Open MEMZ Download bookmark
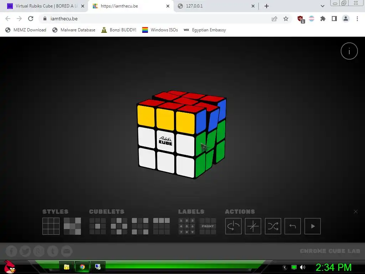This screenshot has width=365, height=274. point(26,30)
